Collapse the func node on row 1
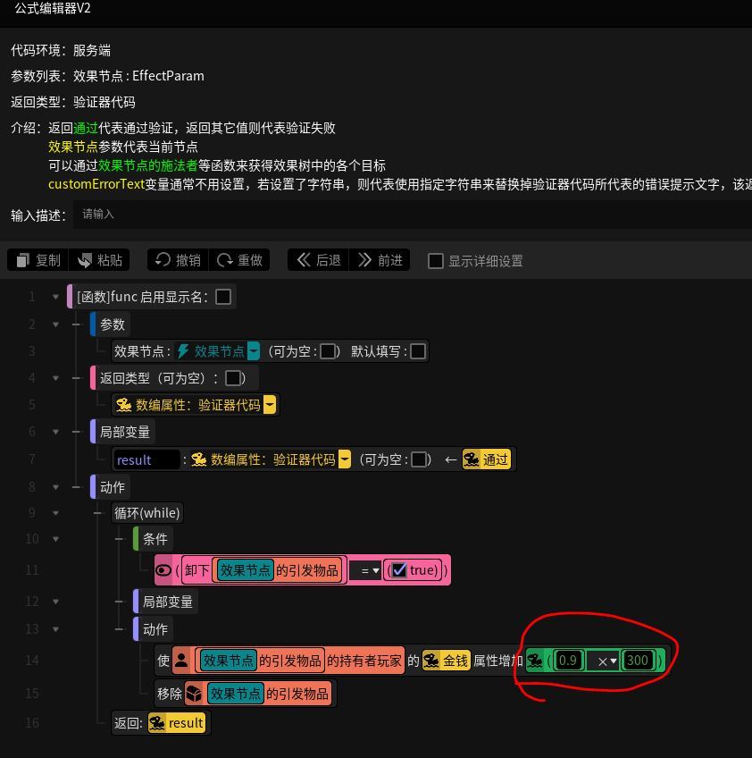The width and height of the screenshot is (752, 758). [55, 297]
